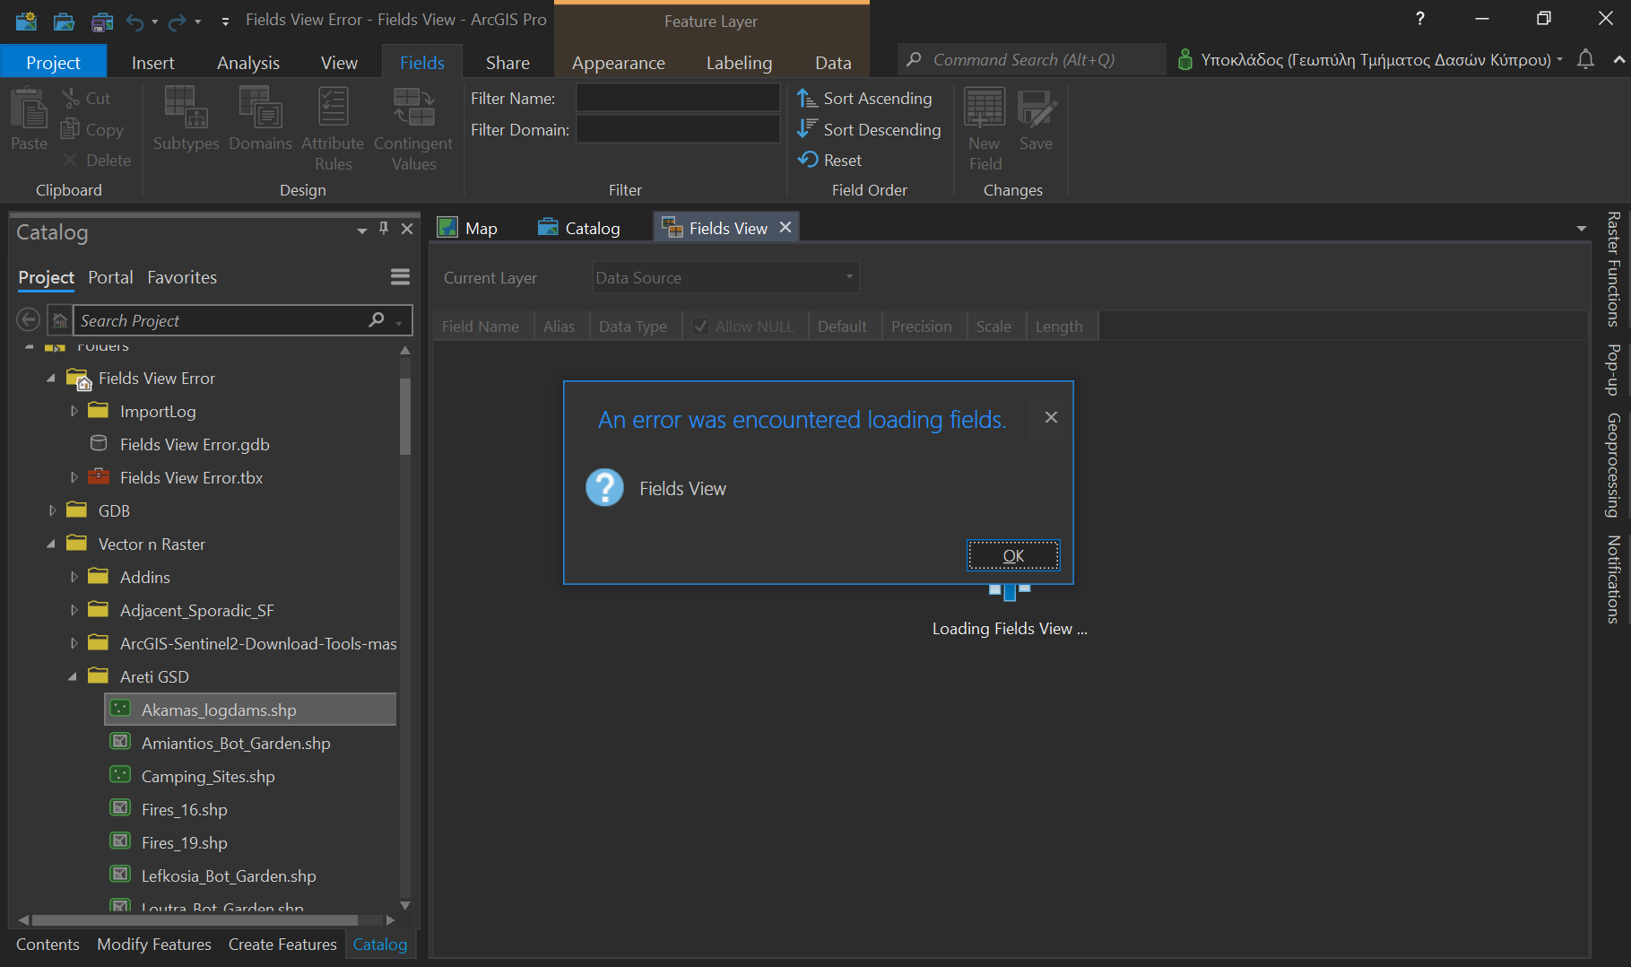Go back in Catalog pane

tap(28, 320)
